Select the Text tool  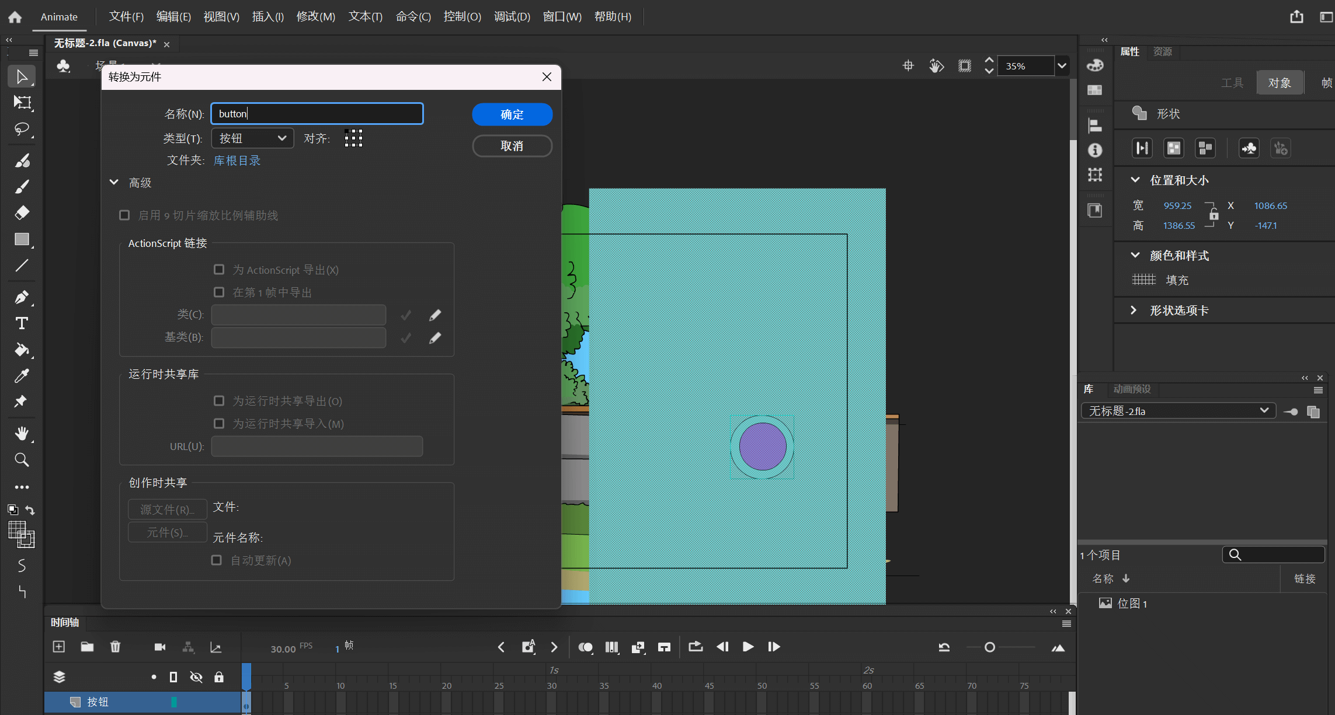tap(22, 323)
